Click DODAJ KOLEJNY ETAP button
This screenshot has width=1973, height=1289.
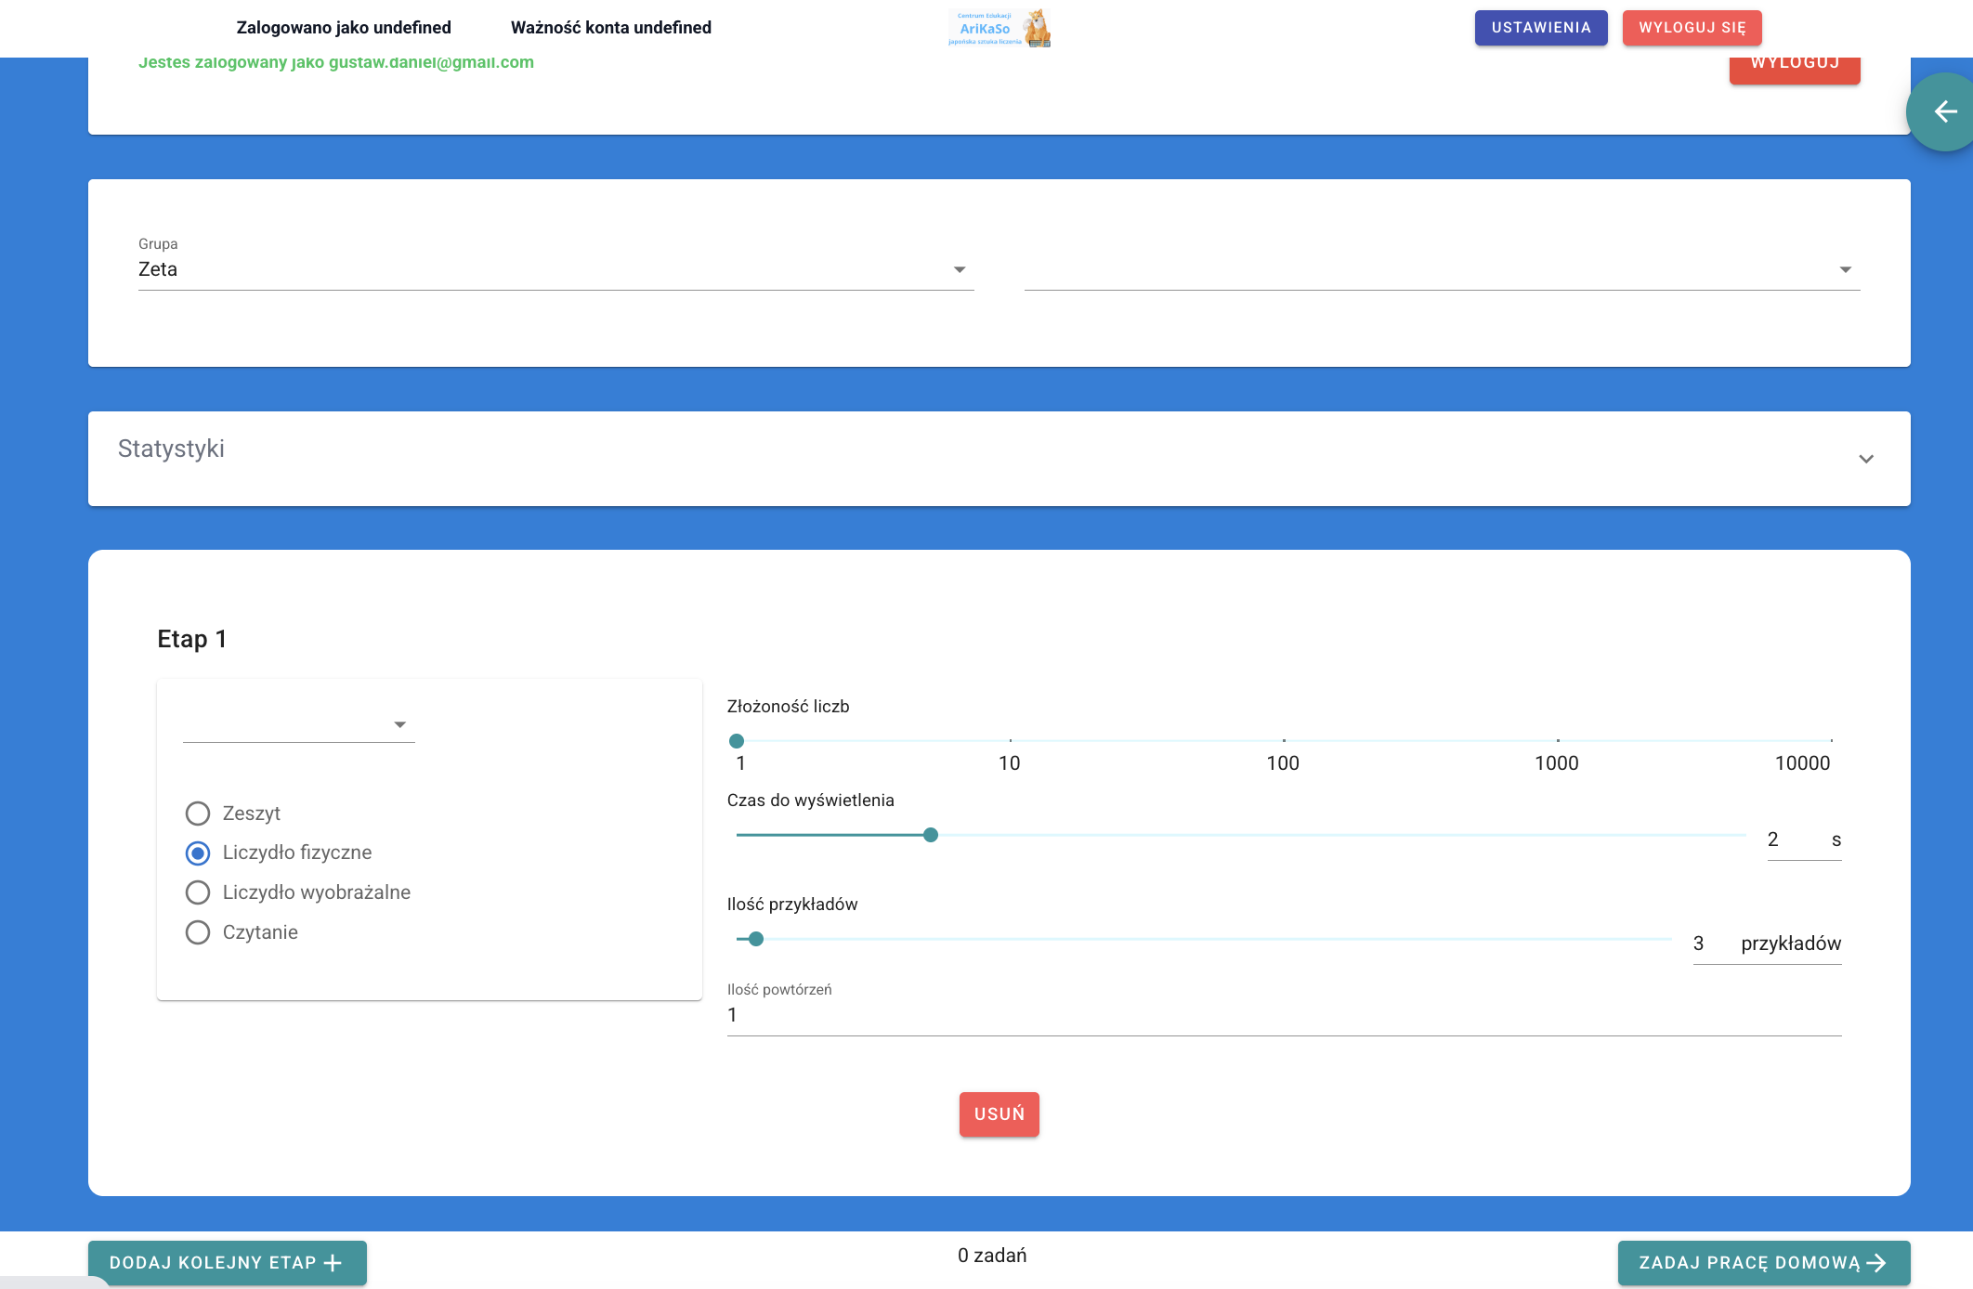(x=228, y=1263)
